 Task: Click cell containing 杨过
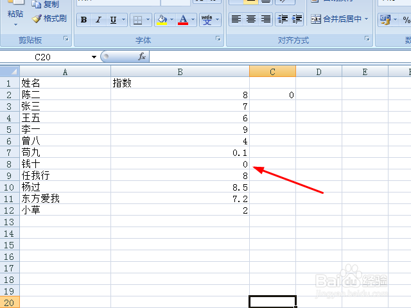pos(66,187)
